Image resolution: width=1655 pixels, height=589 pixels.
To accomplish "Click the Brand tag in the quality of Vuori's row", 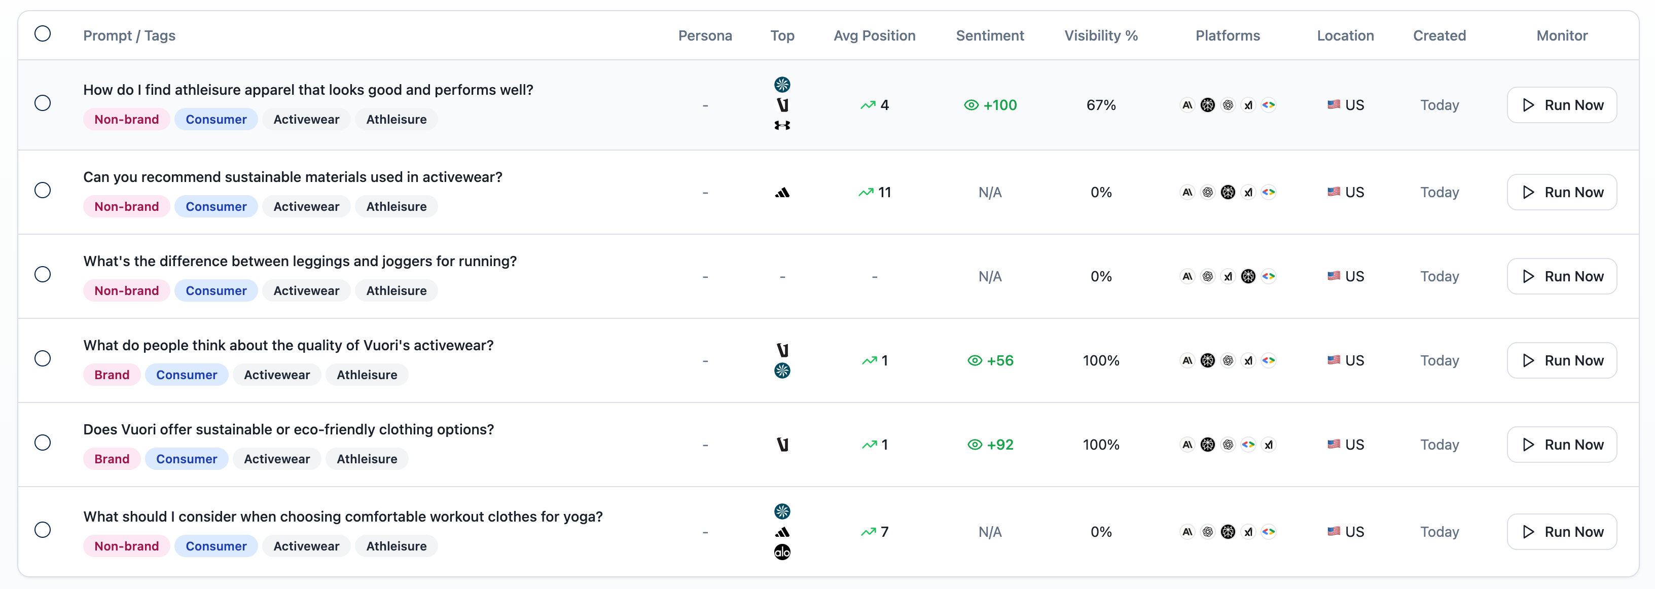I will click(x=112, y=375).
